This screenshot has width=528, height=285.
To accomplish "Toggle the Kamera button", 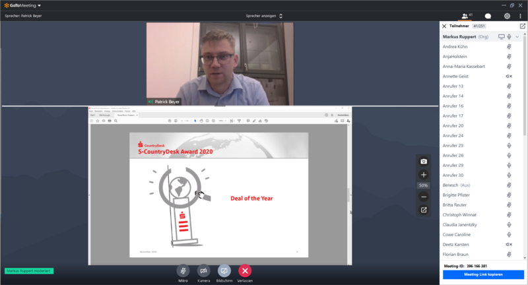I will (204, 270).
